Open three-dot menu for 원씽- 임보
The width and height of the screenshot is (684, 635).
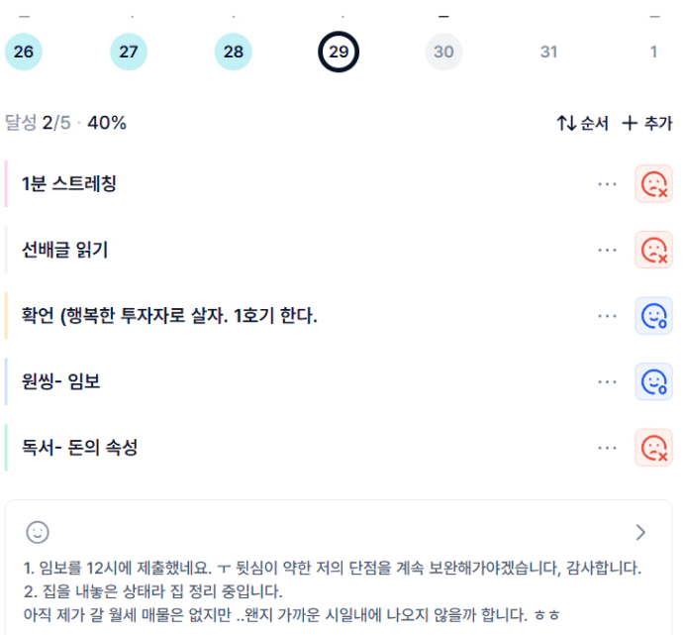click(607, 381)
